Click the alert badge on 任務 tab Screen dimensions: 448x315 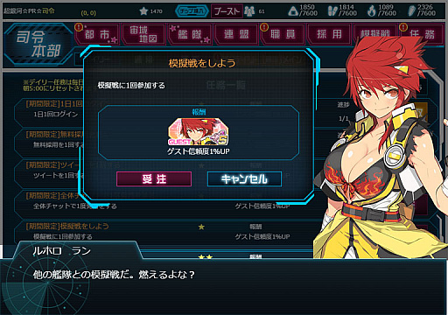pos(403,27)
